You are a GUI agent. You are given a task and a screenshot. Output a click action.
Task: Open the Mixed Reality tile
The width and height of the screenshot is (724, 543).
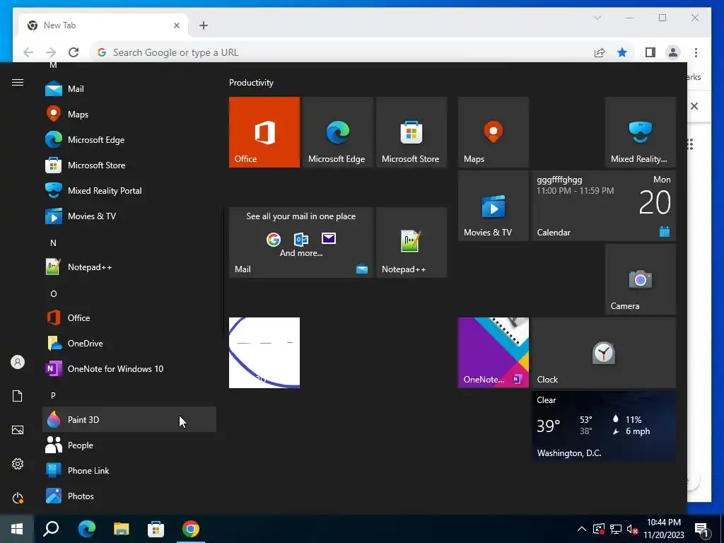tap(641, 132)
